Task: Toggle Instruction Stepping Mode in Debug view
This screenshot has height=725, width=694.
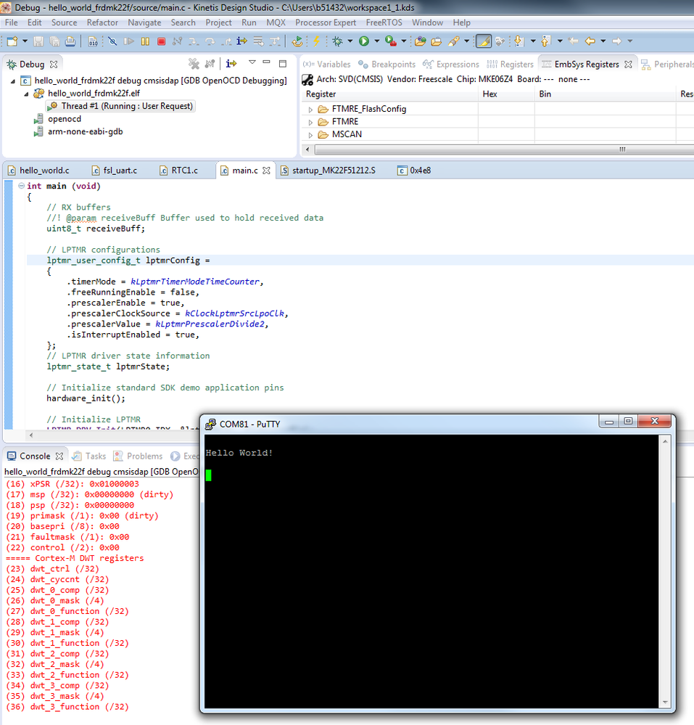Action: point(231,63)
